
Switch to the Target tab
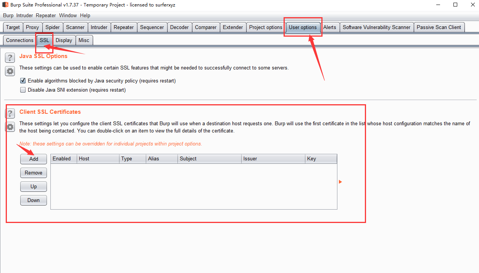(x=13, y=27)
